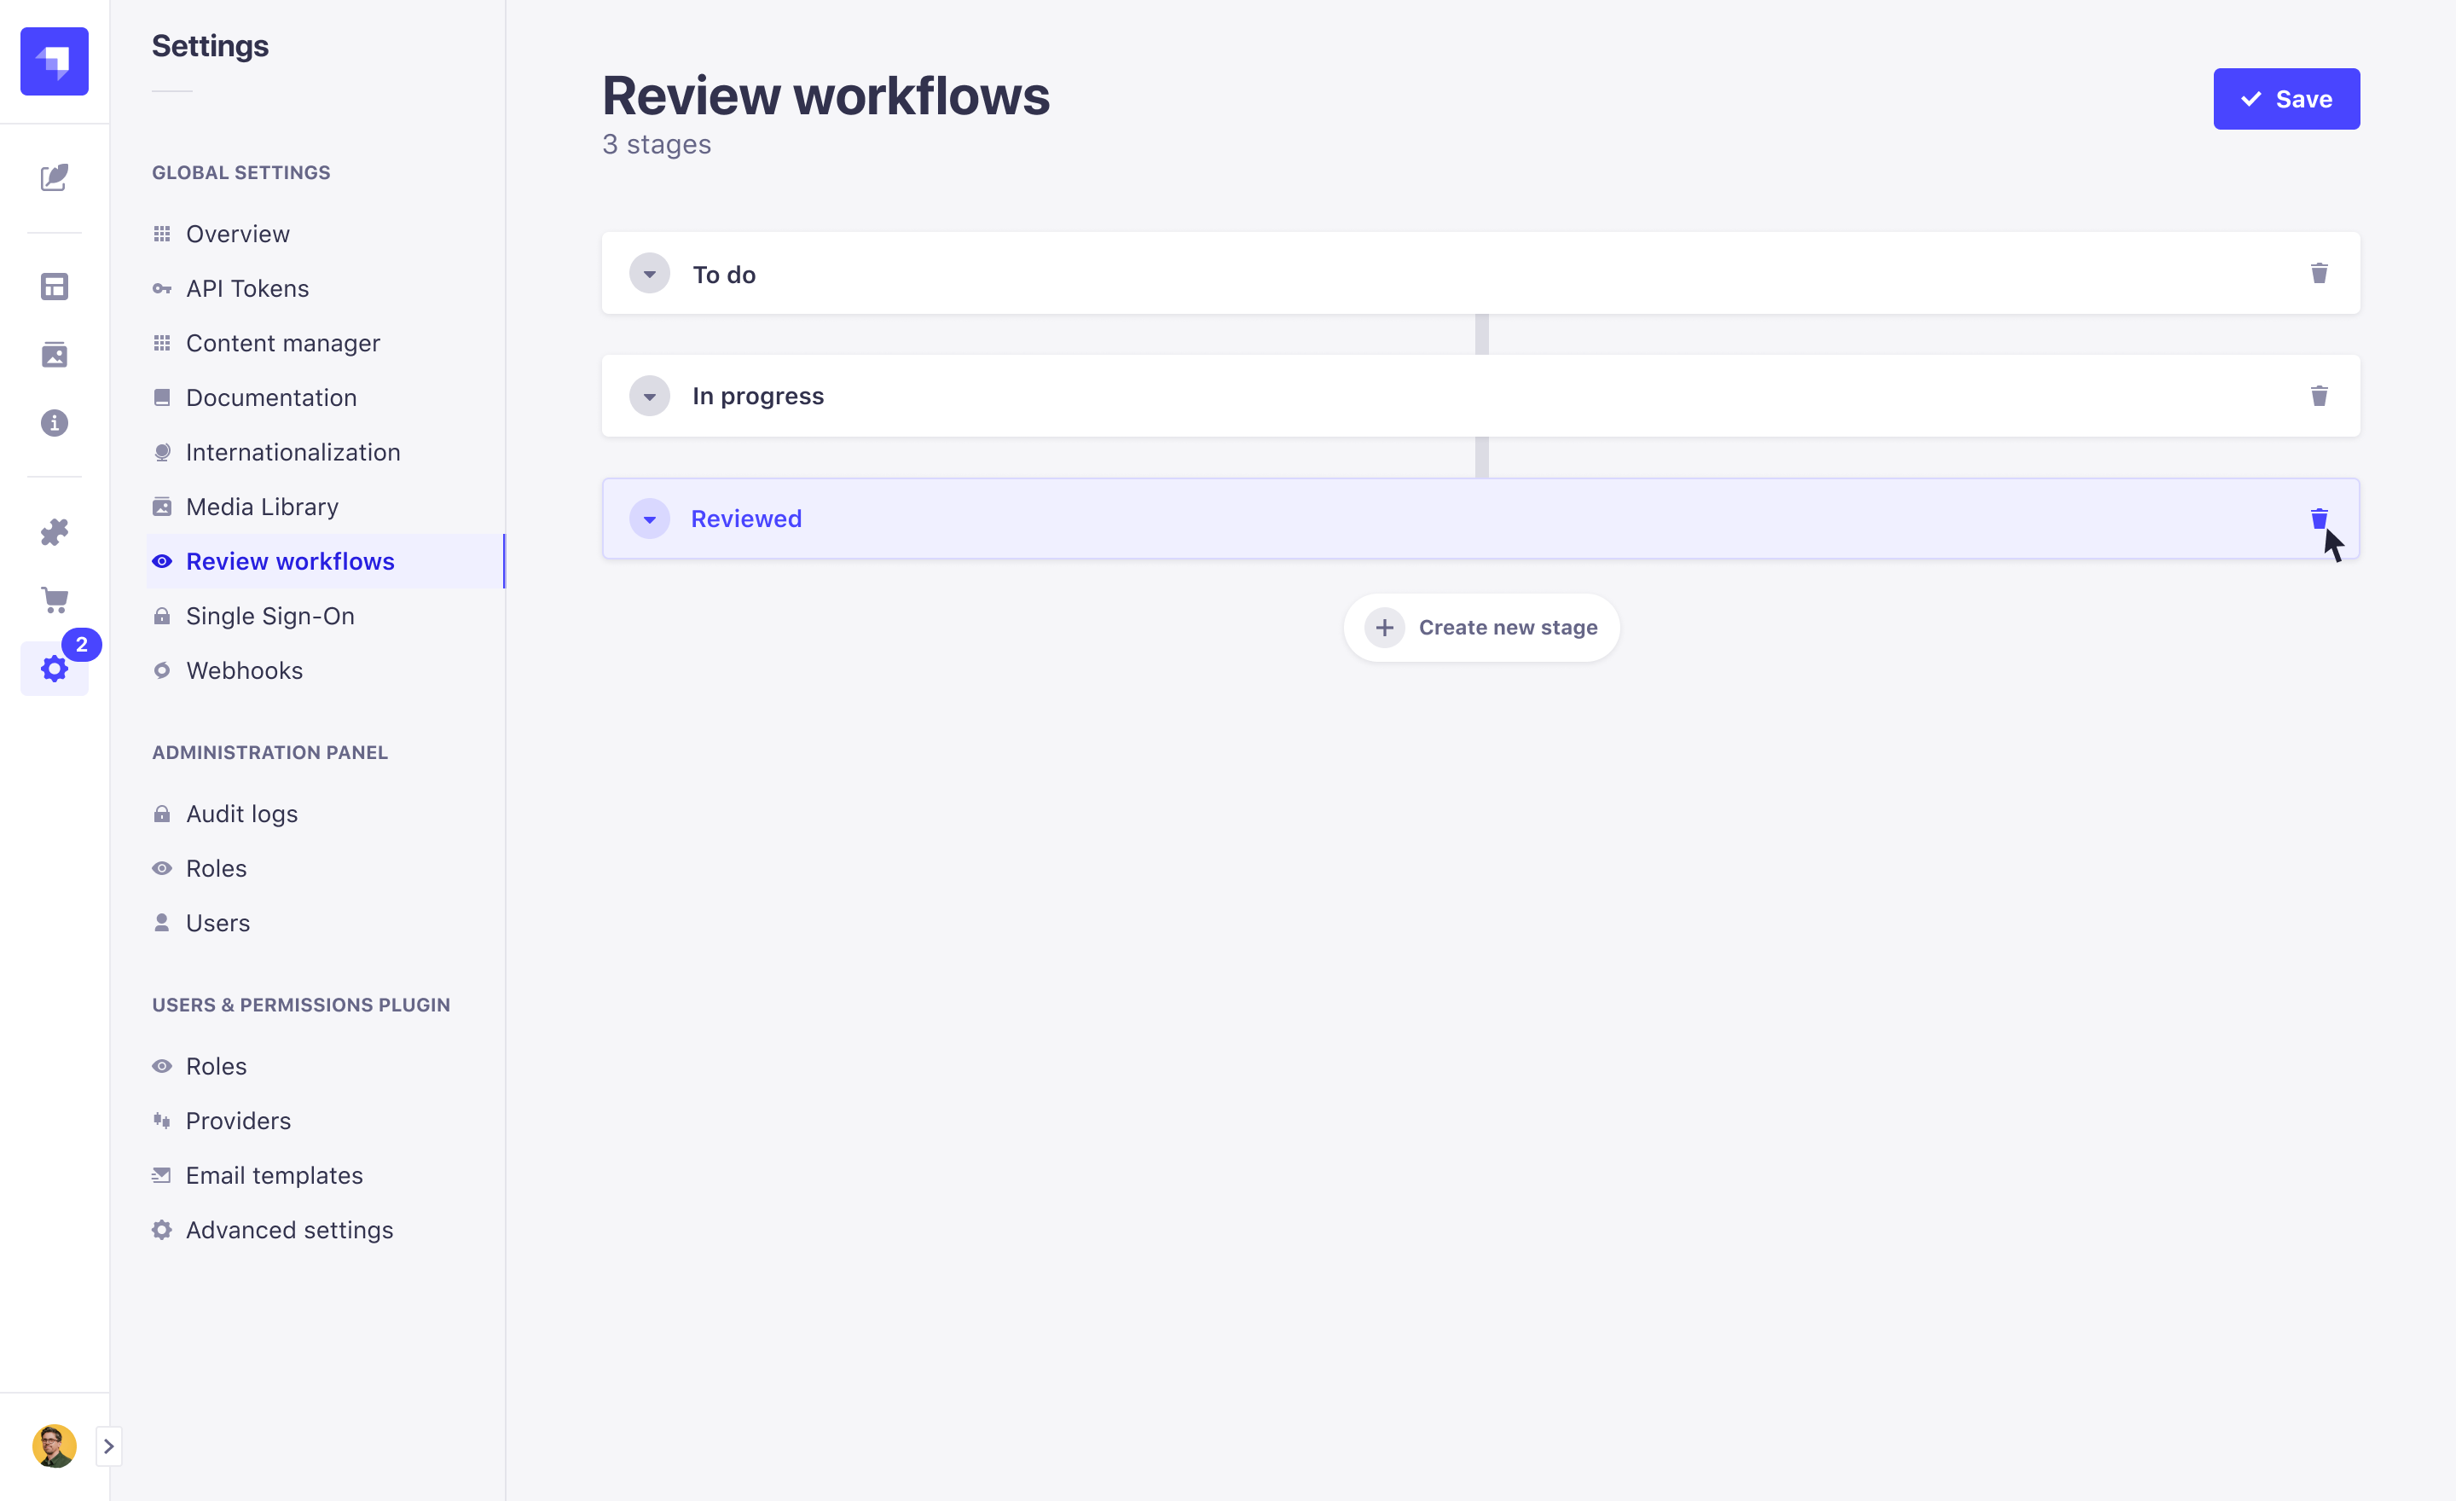The height and width of the screenshot is (1501, 2456).
Task: Delete the To do stage
Action: tap(2319, 273)
